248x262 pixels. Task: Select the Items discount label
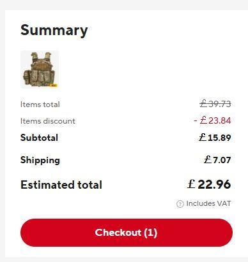coord(48,121)
